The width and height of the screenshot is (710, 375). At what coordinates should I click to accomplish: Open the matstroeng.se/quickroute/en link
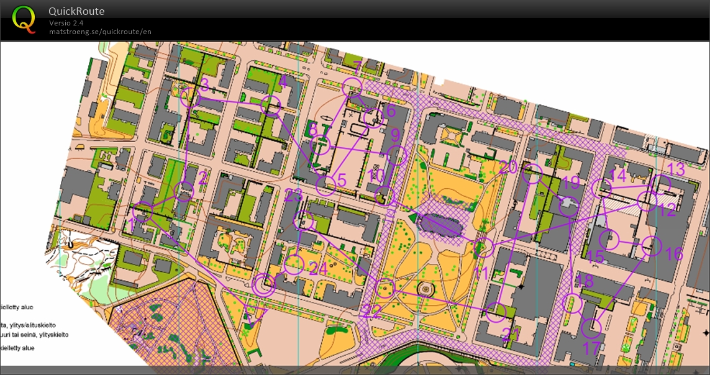(x=100, y=32)
